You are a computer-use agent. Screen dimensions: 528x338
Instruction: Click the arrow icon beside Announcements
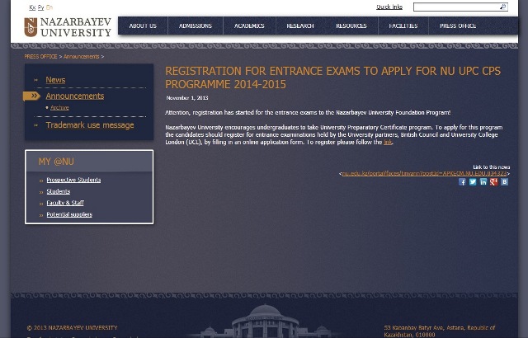(x=32, y=96)
